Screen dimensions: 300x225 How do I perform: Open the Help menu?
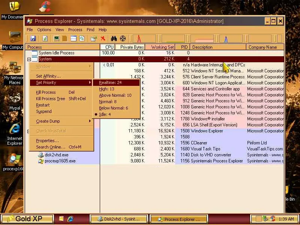pyautogui.click(x=103, y=30)
